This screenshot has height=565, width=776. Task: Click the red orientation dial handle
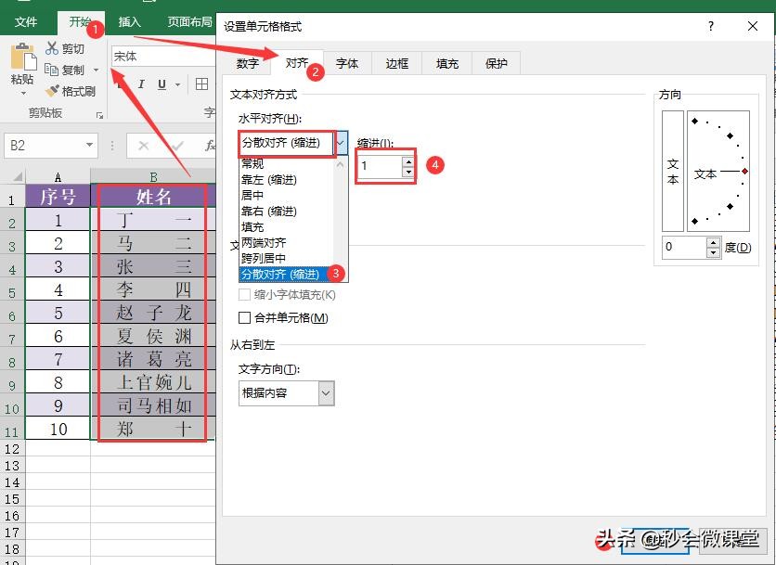click(744, 172)
